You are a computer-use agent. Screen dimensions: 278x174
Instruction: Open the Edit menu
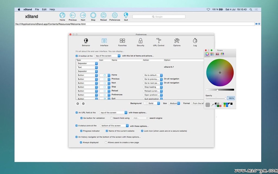(44, 10)
